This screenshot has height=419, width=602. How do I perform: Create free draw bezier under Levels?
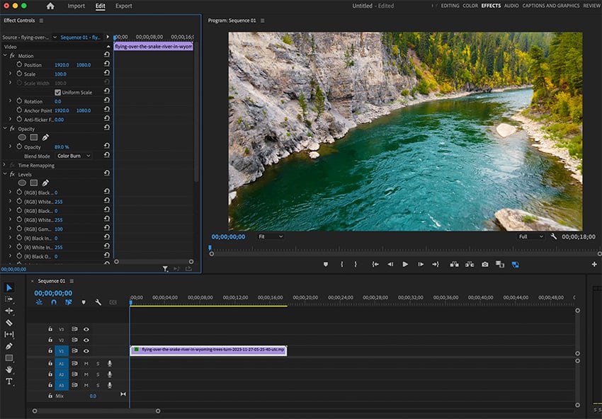pyautogui.click(x=45, y=183)
